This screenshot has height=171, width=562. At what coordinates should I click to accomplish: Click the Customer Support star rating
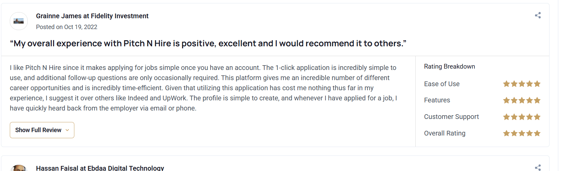(x=521, y=117)
